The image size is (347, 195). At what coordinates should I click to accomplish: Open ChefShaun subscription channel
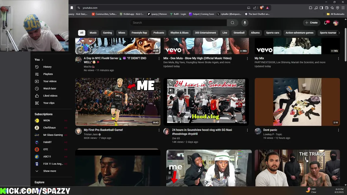pos(49,128)
